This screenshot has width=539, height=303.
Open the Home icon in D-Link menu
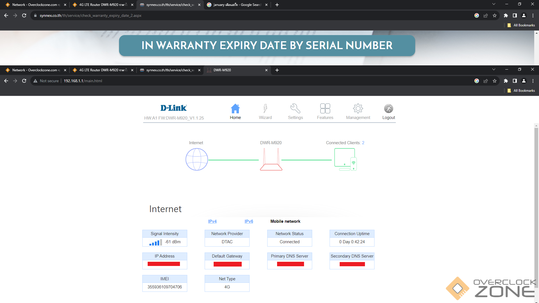pos(235,109)
